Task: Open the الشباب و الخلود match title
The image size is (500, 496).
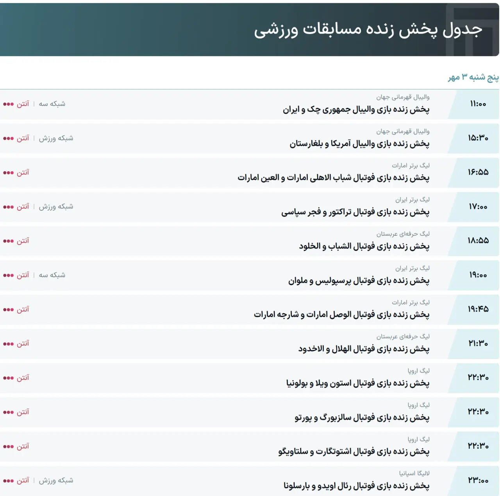Action: (364, 246)
